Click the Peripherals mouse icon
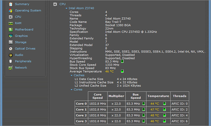Image resolution: width=211 pixels, height=126 pixels. coord(11,61)
